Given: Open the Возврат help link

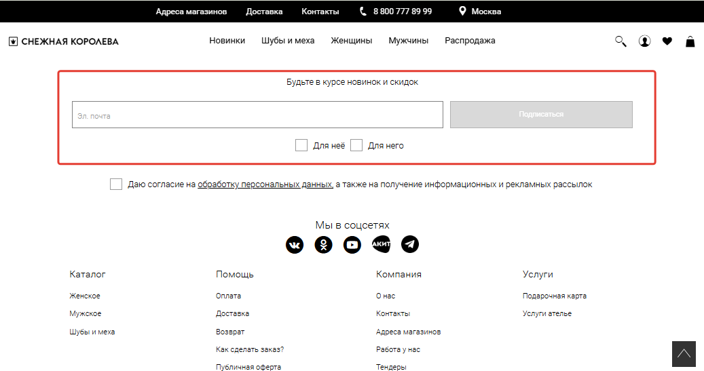Looking at the screenshot, I should pyautogui.click(x=230, y=332).
